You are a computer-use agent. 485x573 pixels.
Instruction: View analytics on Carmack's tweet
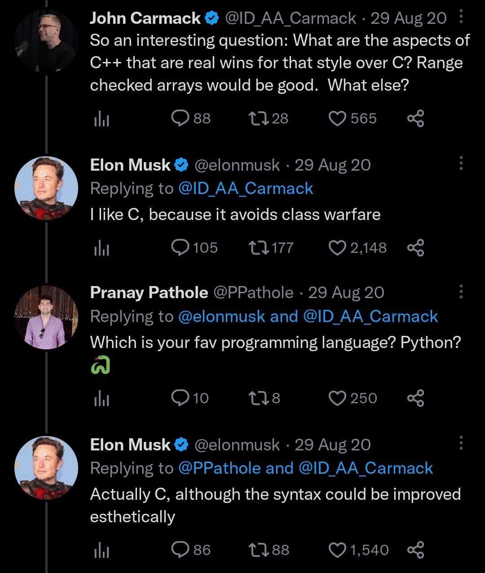pyautogui.click(x=101, y=118)
